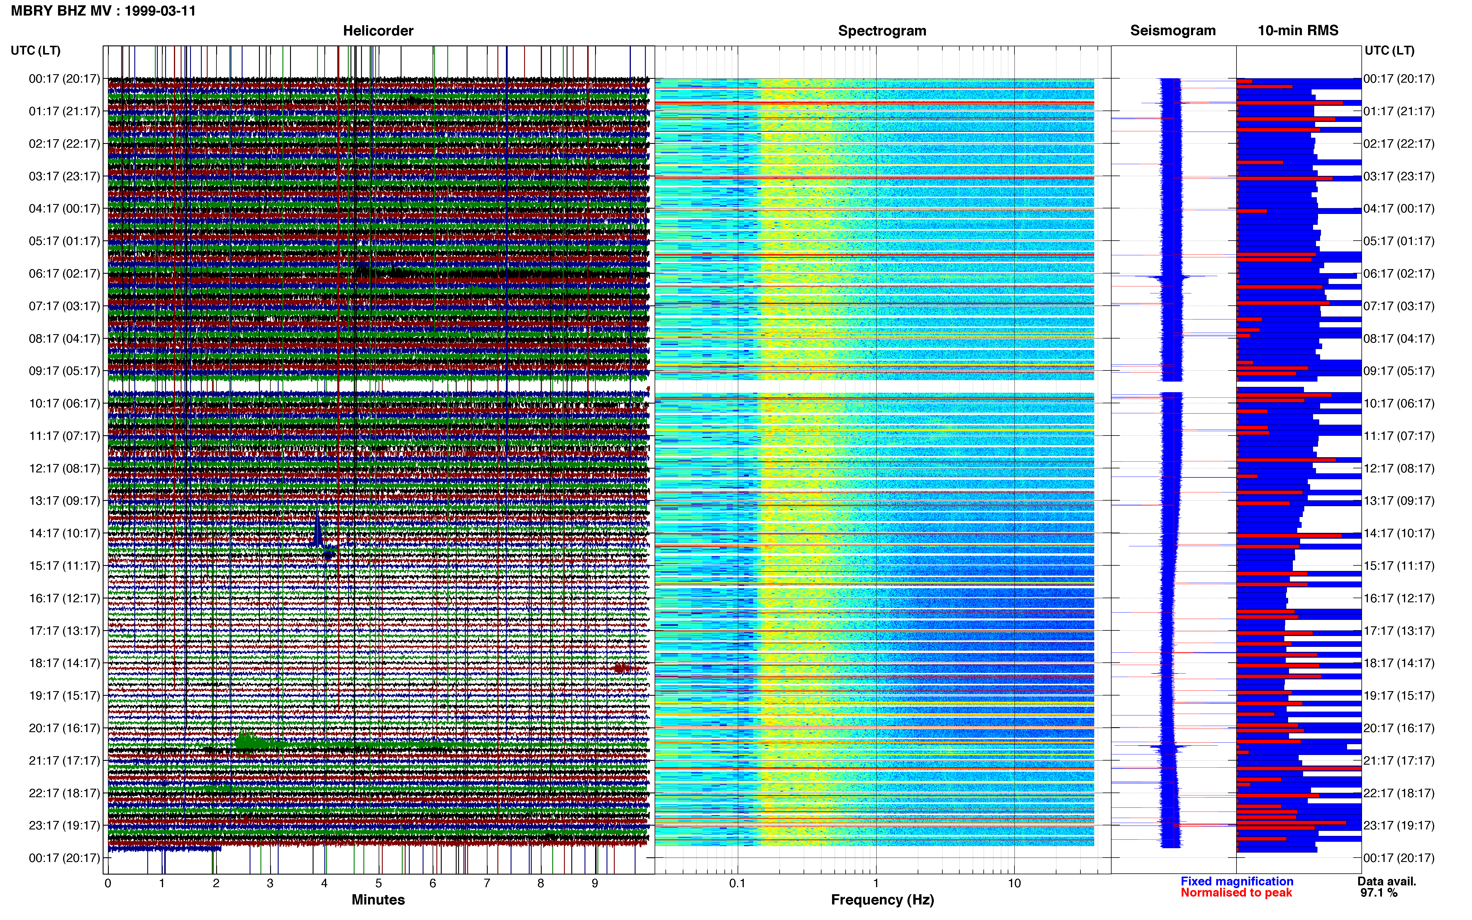Click the 'Data avail.' label
This screenshot has width=1472, height=920.
pos(1387,881)
